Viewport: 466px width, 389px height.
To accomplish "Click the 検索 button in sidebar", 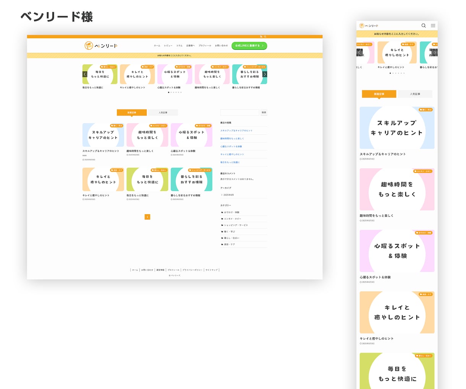I will 264,112.
